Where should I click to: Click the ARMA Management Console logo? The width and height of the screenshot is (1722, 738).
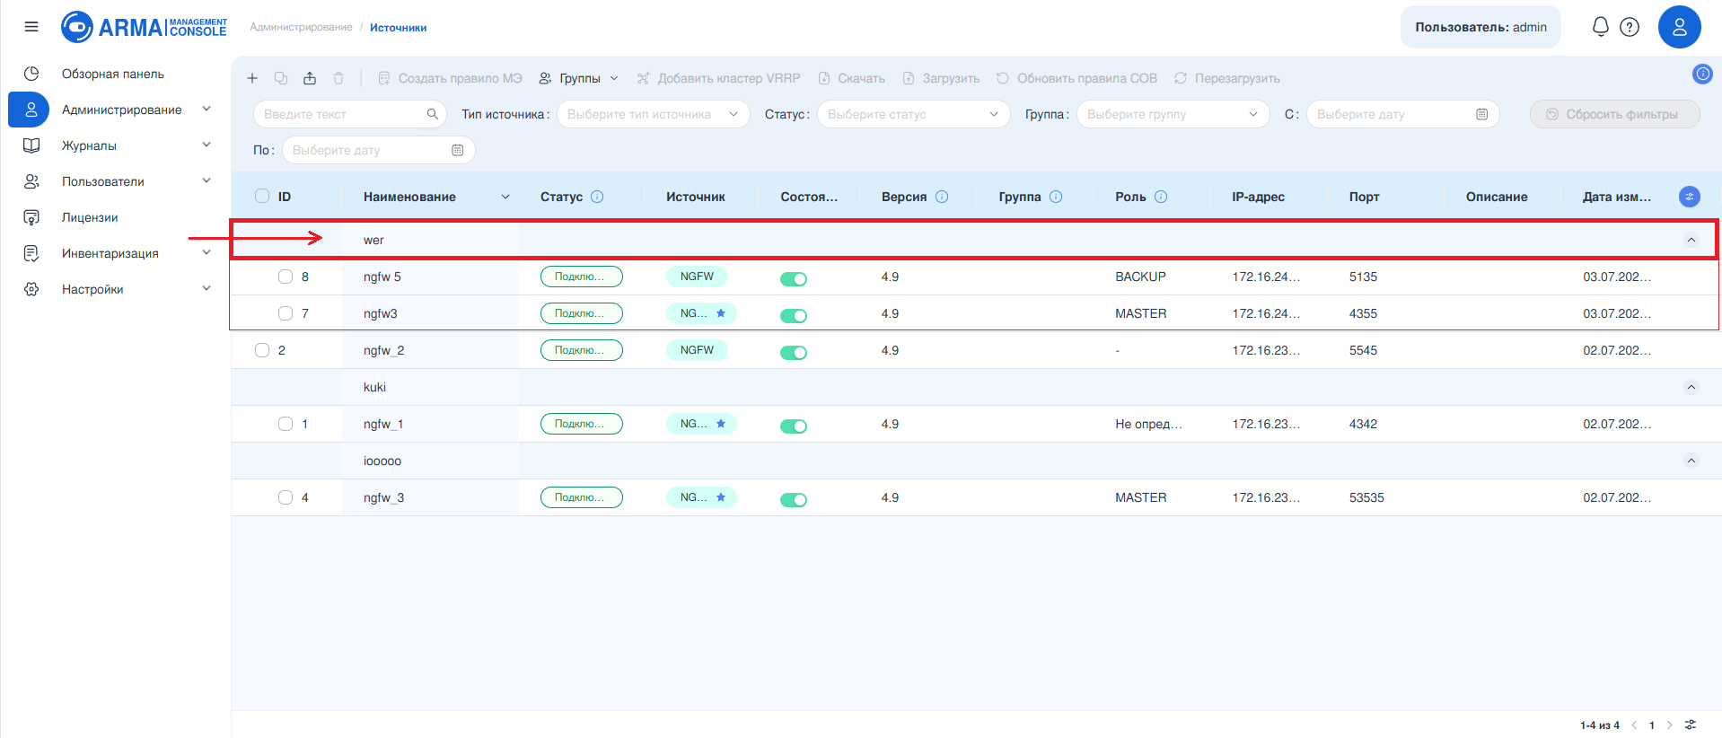144,27
